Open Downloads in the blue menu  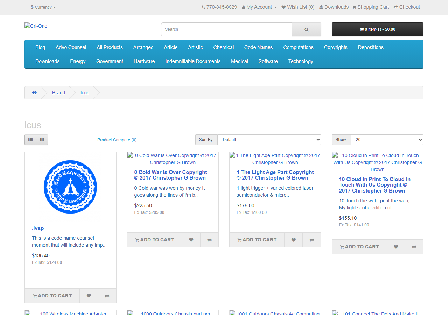tap(48, 61)
